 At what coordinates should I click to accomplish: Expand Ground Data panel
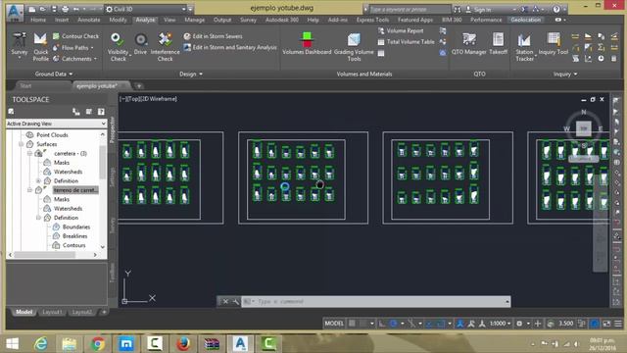point(54,75)
